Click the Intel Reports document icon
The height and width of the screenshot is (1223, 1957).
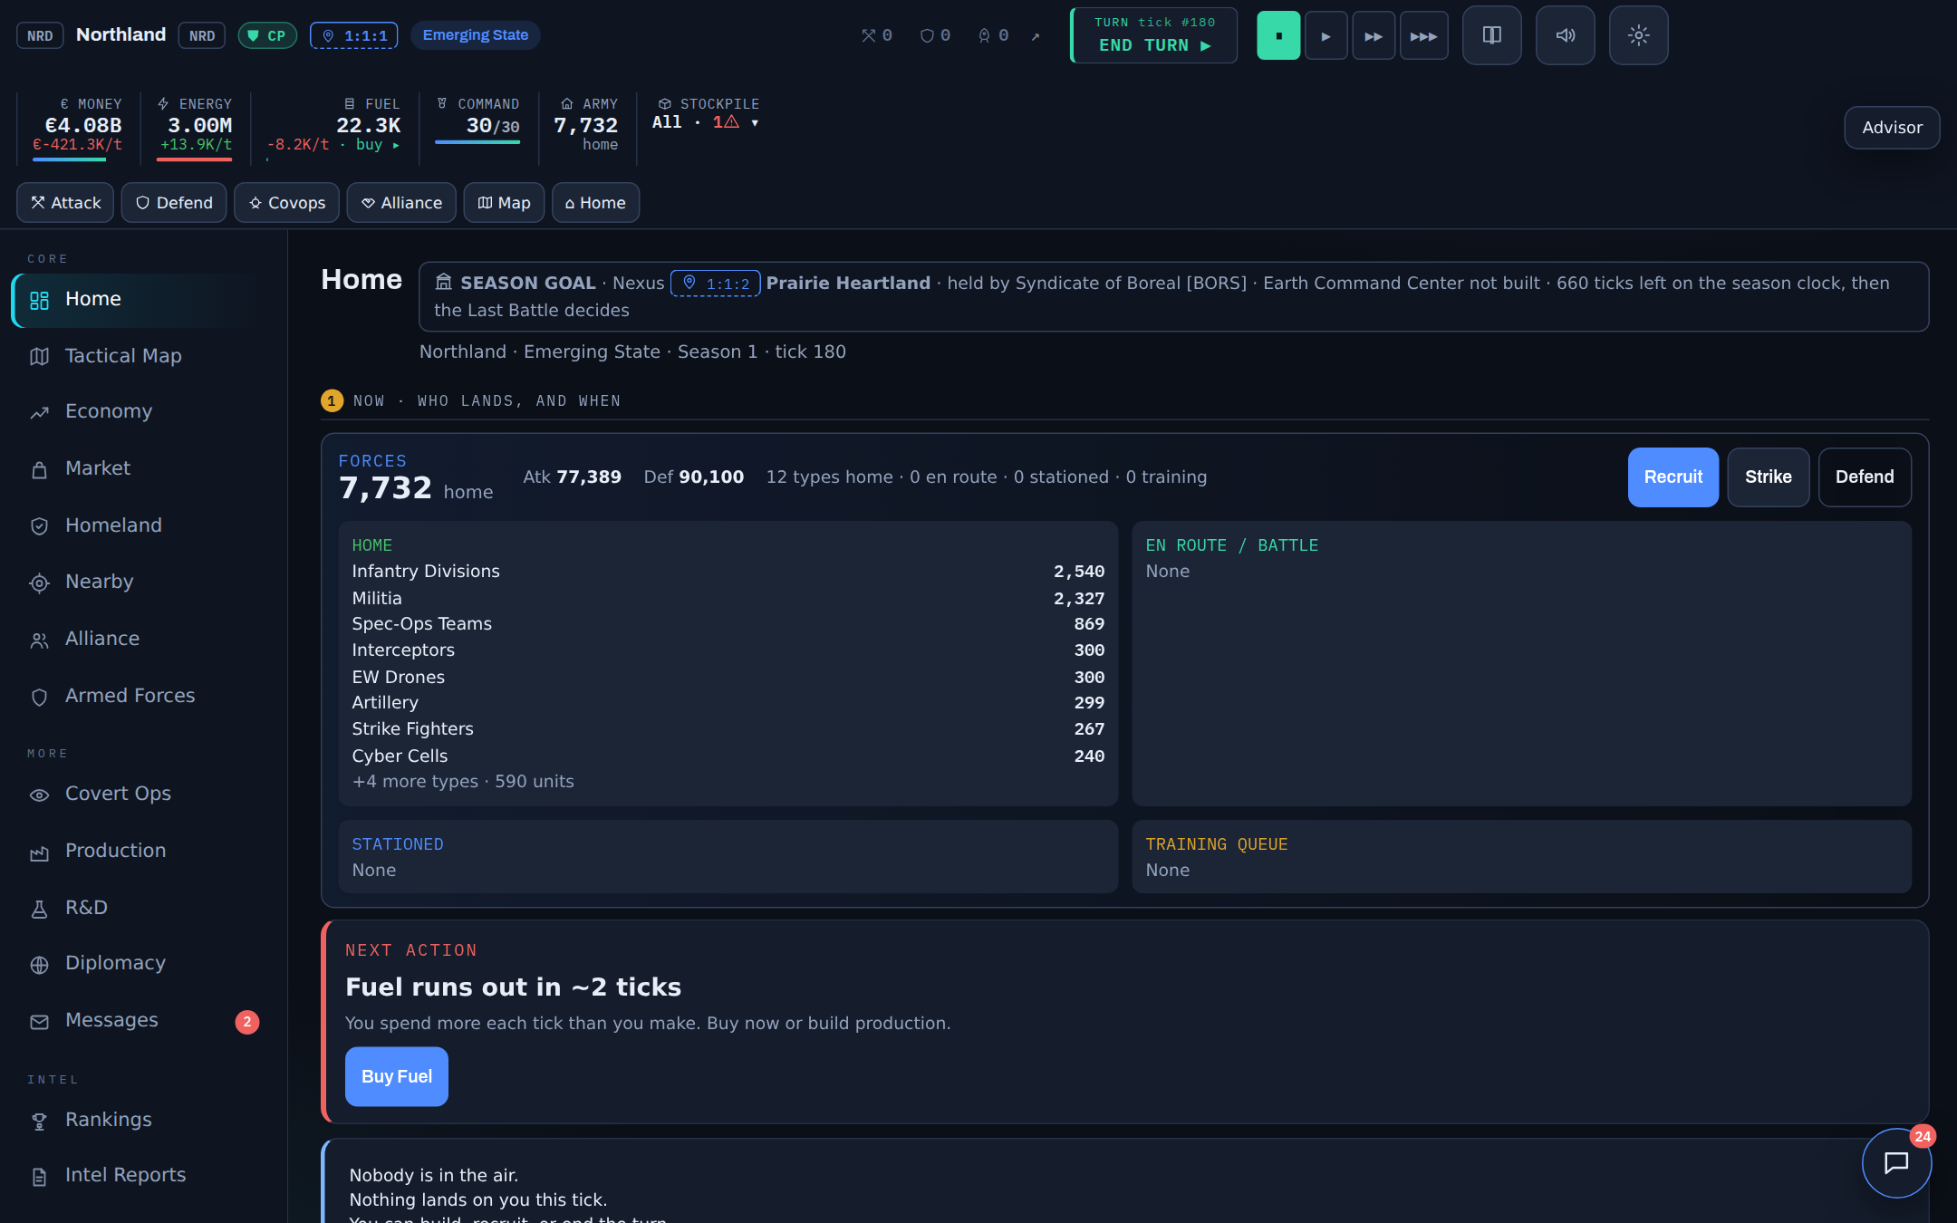point(39,1177)
